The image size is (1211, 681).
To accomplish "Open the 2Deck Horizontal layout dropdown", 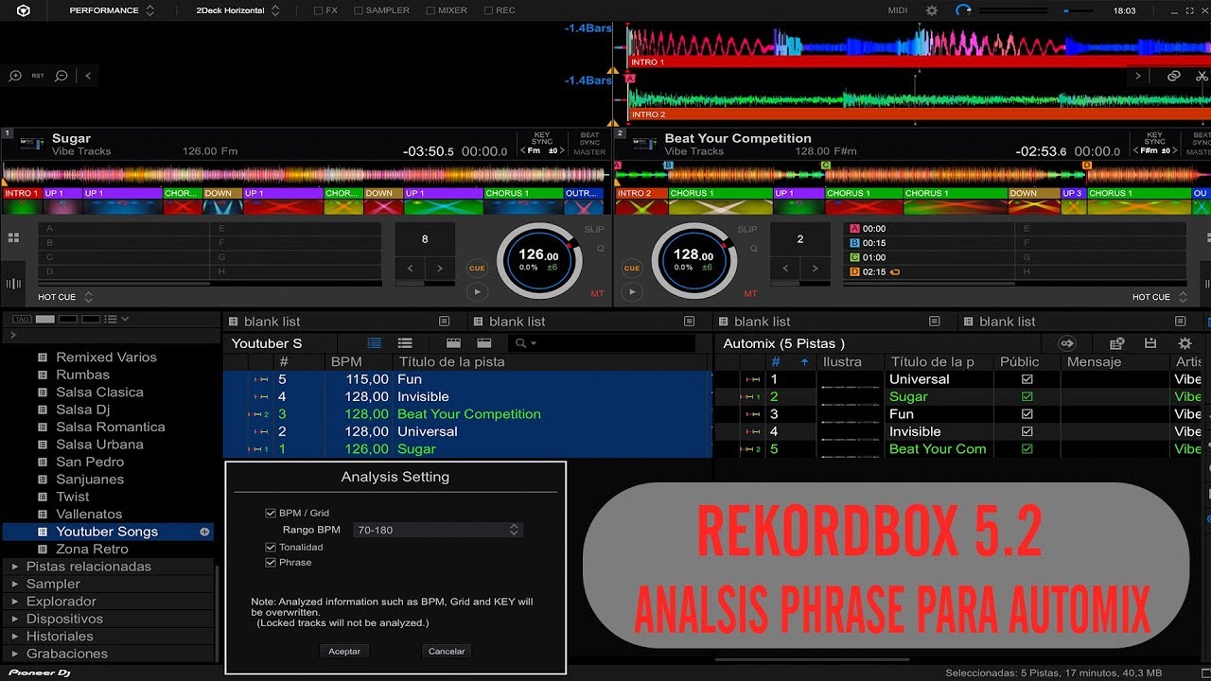I will pos(237,10).
